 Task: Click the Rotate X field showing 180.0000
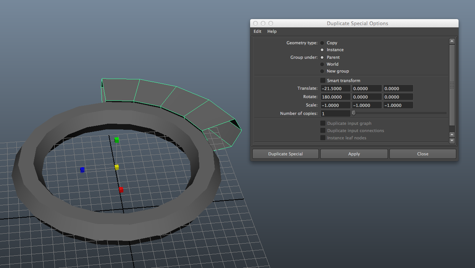pyautogui.click(x=335, y=97)
